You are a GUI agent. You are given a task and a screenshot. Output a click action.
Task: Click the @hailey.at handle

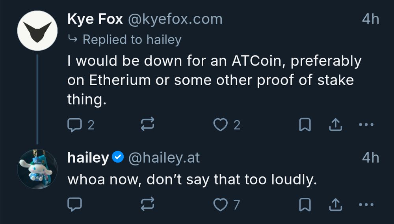pyautogui.click(x=164, y=158)
